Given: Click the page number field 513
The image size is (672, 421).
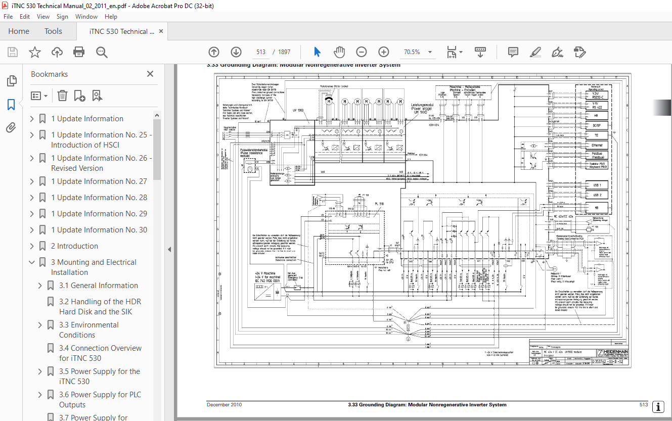Looking at the screenshot, I should (261, 52).
